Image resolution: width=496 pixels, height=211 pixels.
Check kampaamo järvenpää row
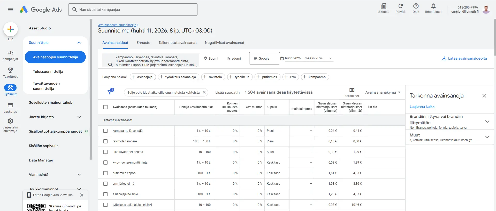[x=105, y=131]
